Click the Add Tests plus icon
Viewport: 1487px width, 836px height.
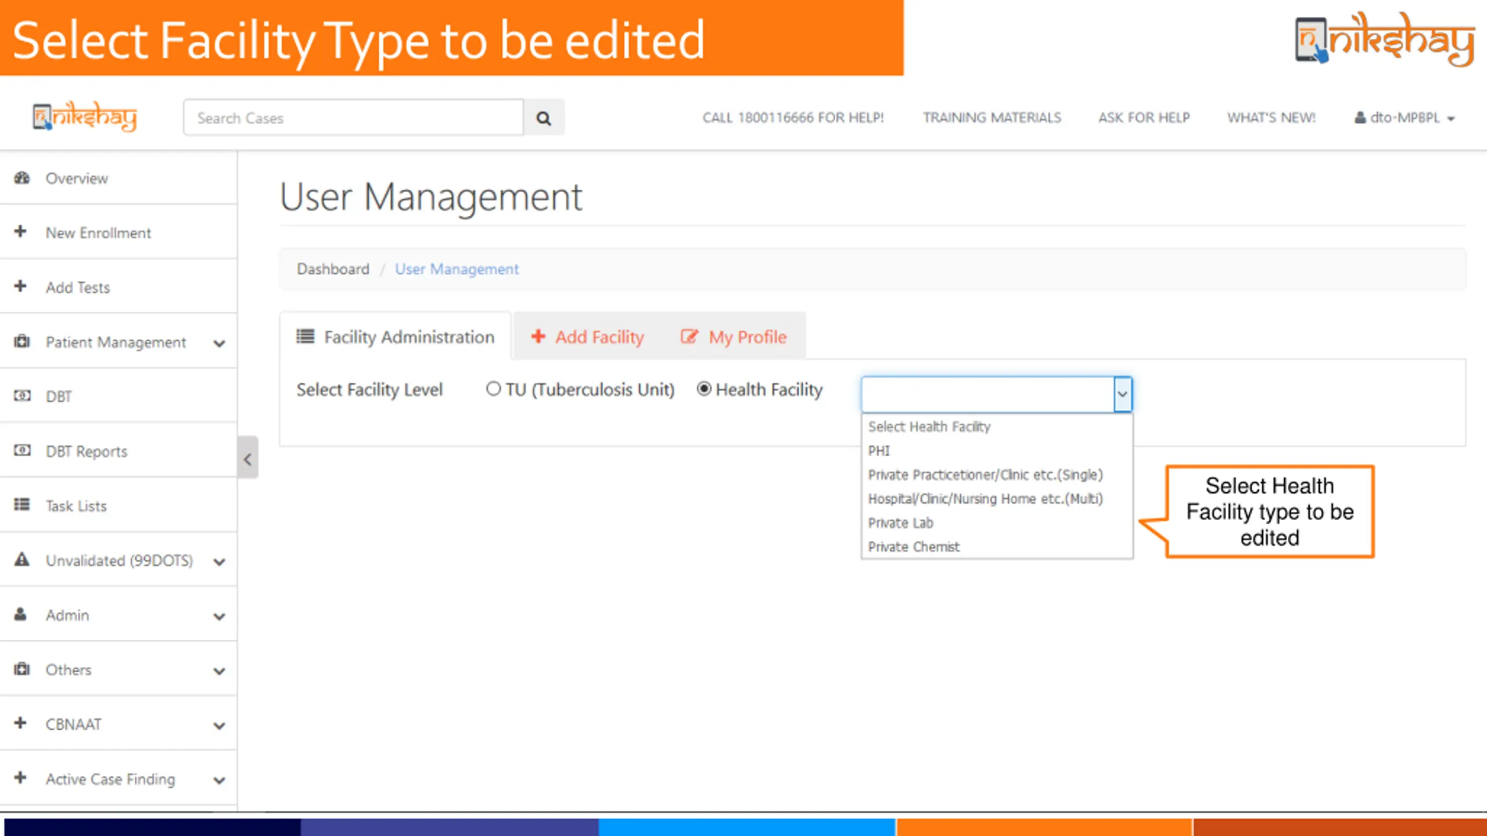click(x=21, y=286)
